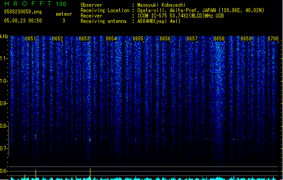Screen dimensions: 283x180
Task: Click the 0.6 kHz axis label
Action: (4, 171)
